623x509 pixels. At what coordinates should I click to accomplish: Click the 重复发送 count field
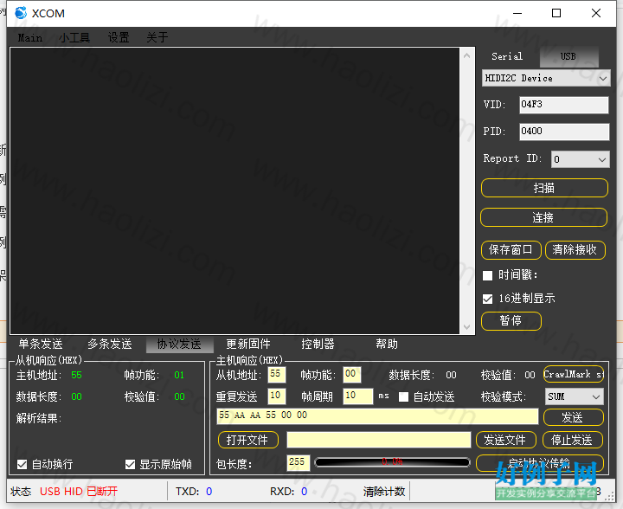coord(277,396)
